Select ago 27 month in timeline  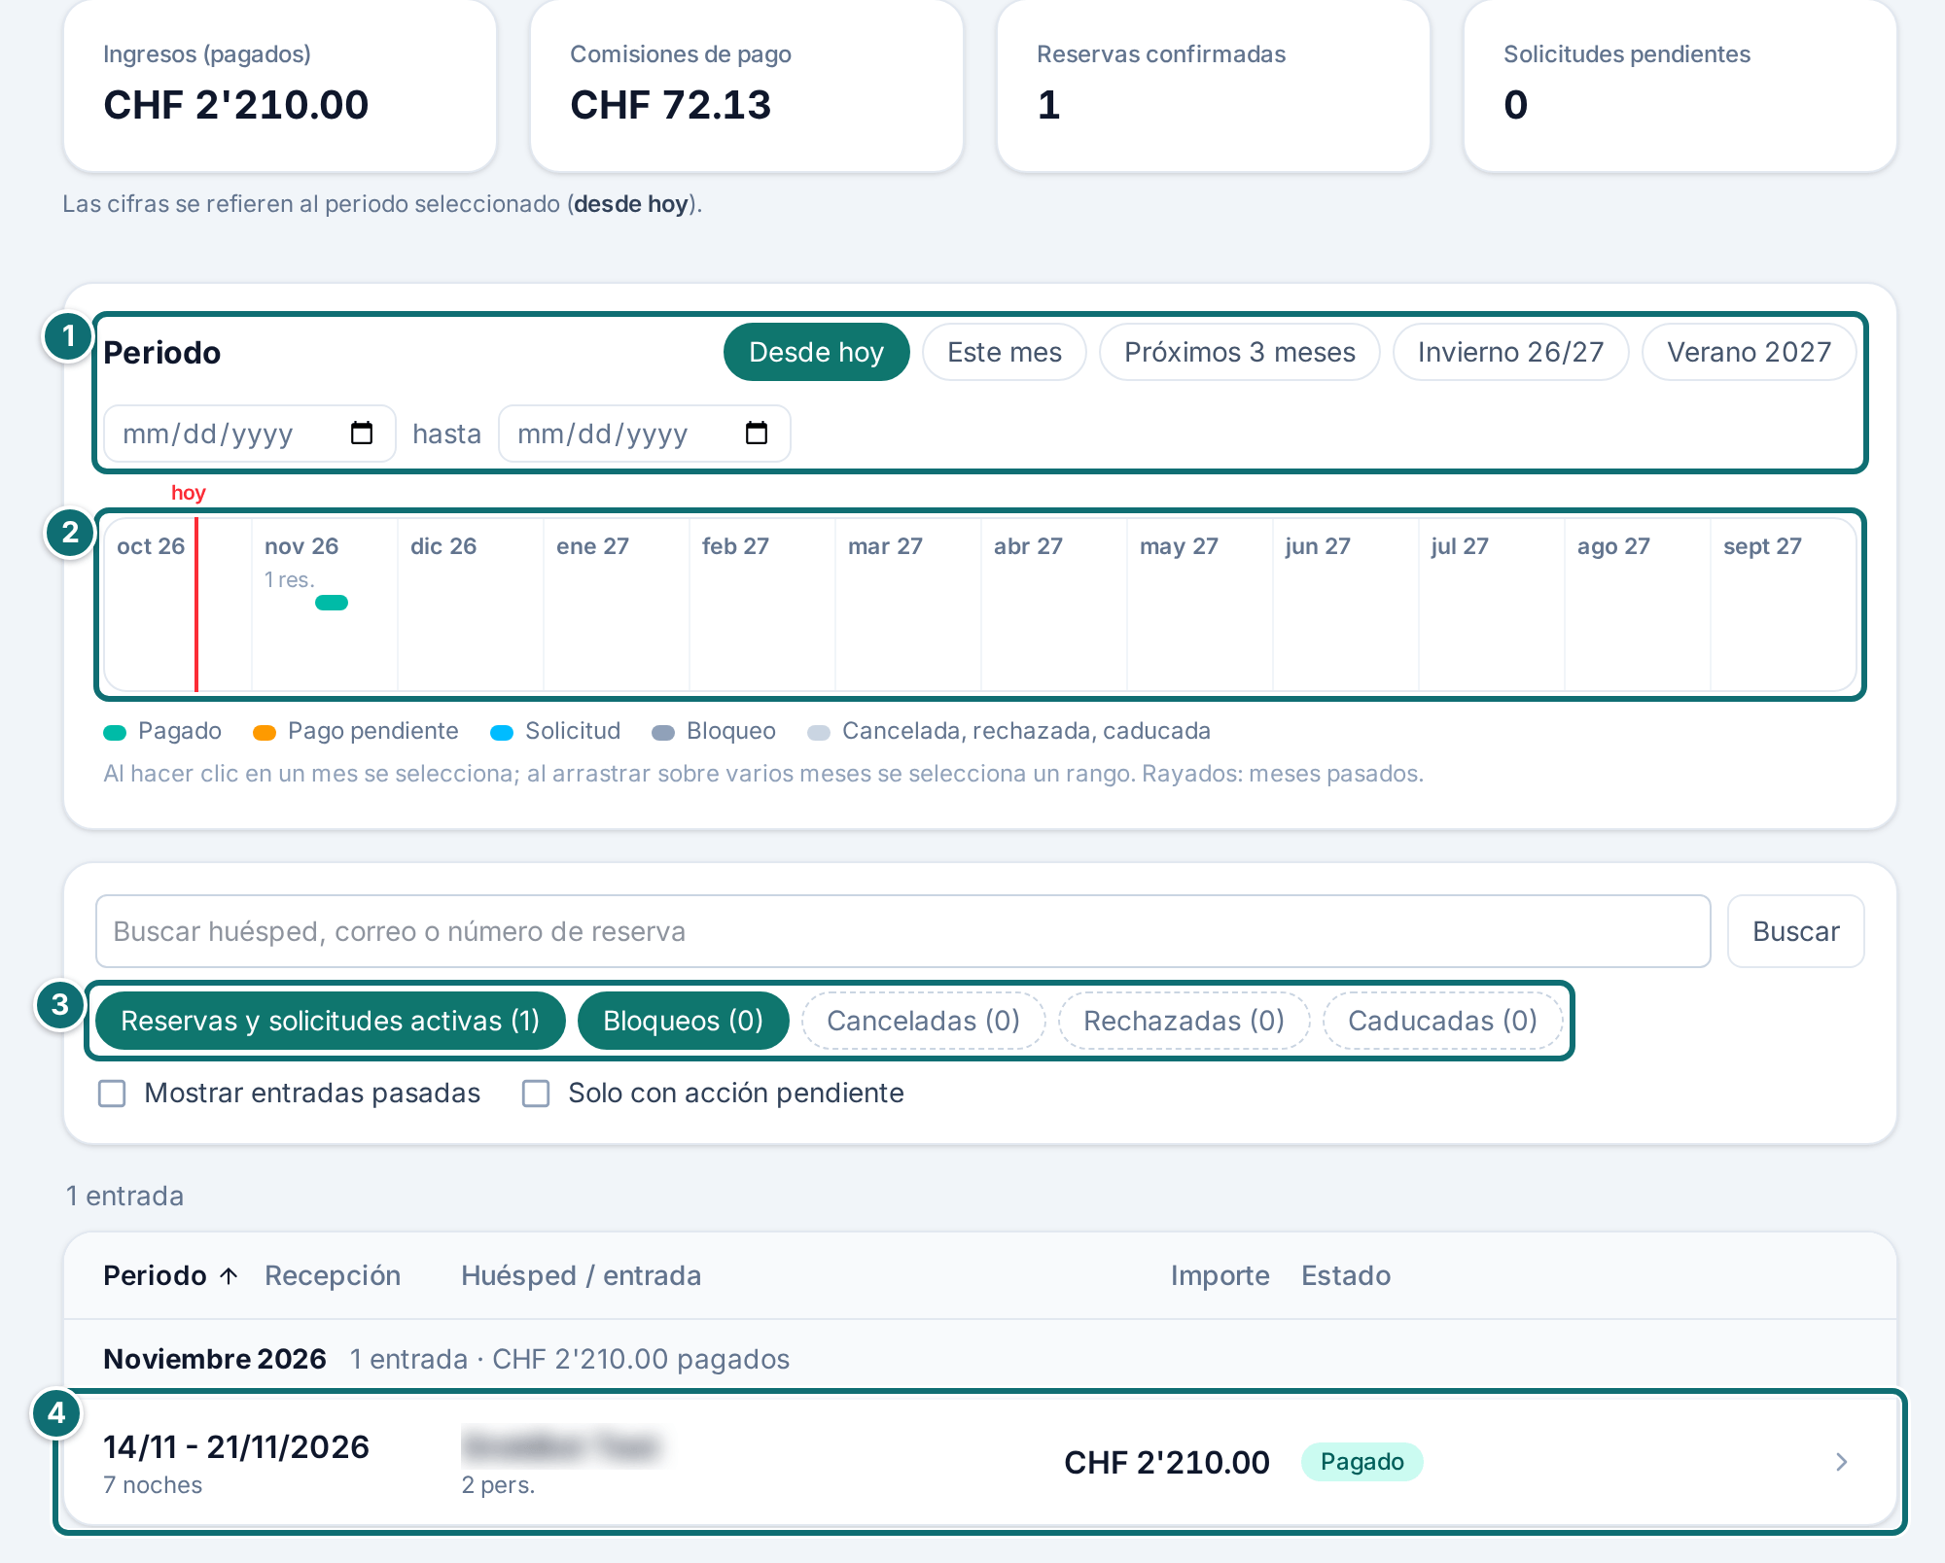pos(1638,605)
